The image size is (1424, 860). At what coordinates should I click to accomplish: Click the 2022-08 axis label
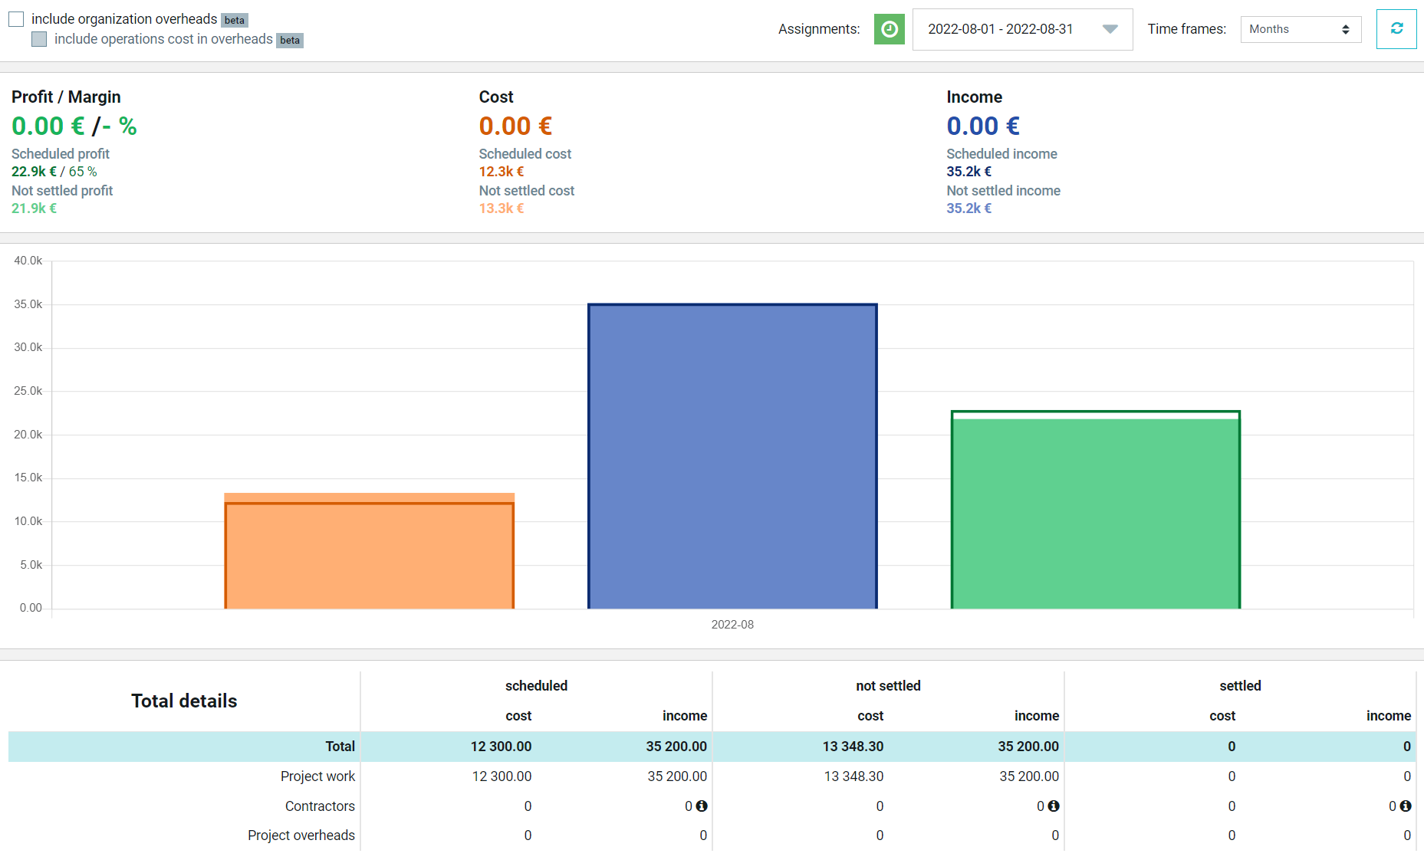click(x=732, y=625)
